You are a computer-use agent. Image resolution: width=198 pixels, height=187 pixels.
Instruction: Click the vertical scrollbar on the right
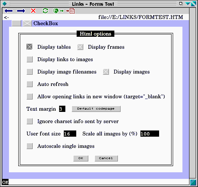pyautogui.click(x=193, y=93)
